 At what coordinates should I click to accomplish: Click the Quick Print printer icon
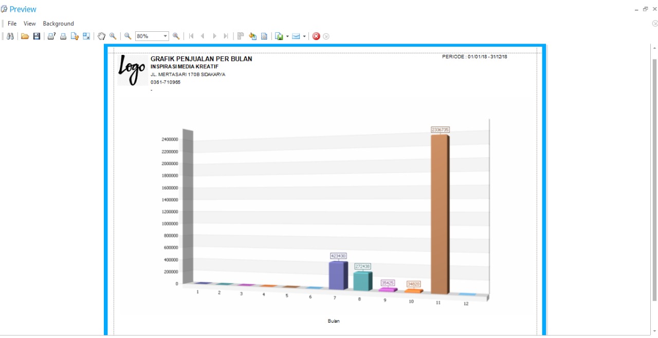click(x=63, y=36)
